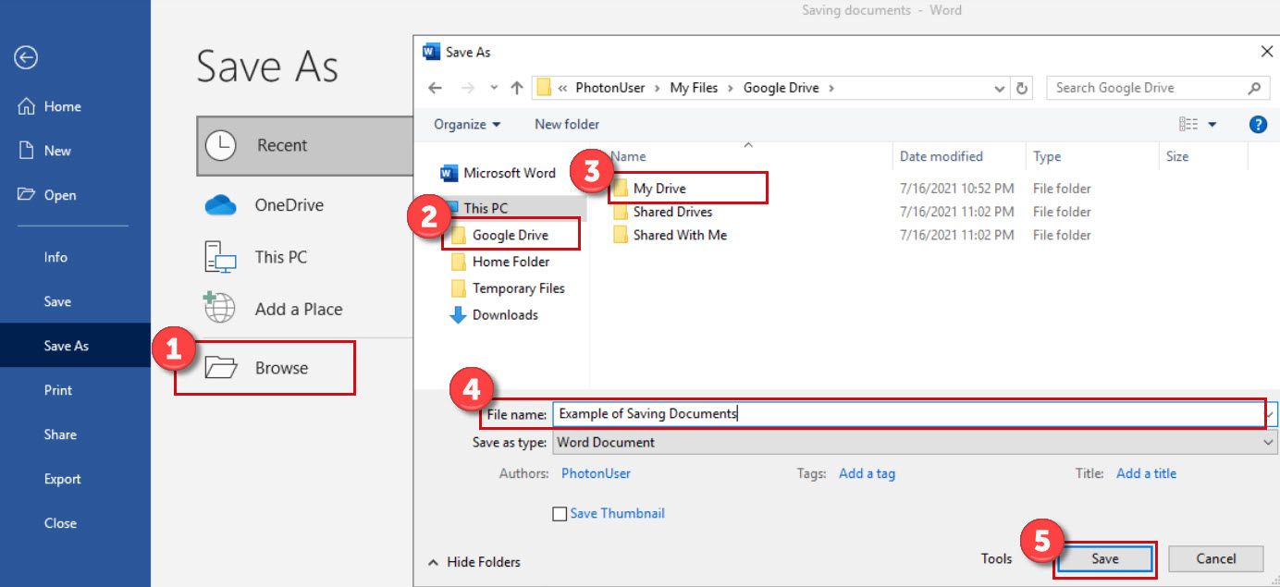
Task: Go to Home in Word sidebar
Action: (49, 106)
